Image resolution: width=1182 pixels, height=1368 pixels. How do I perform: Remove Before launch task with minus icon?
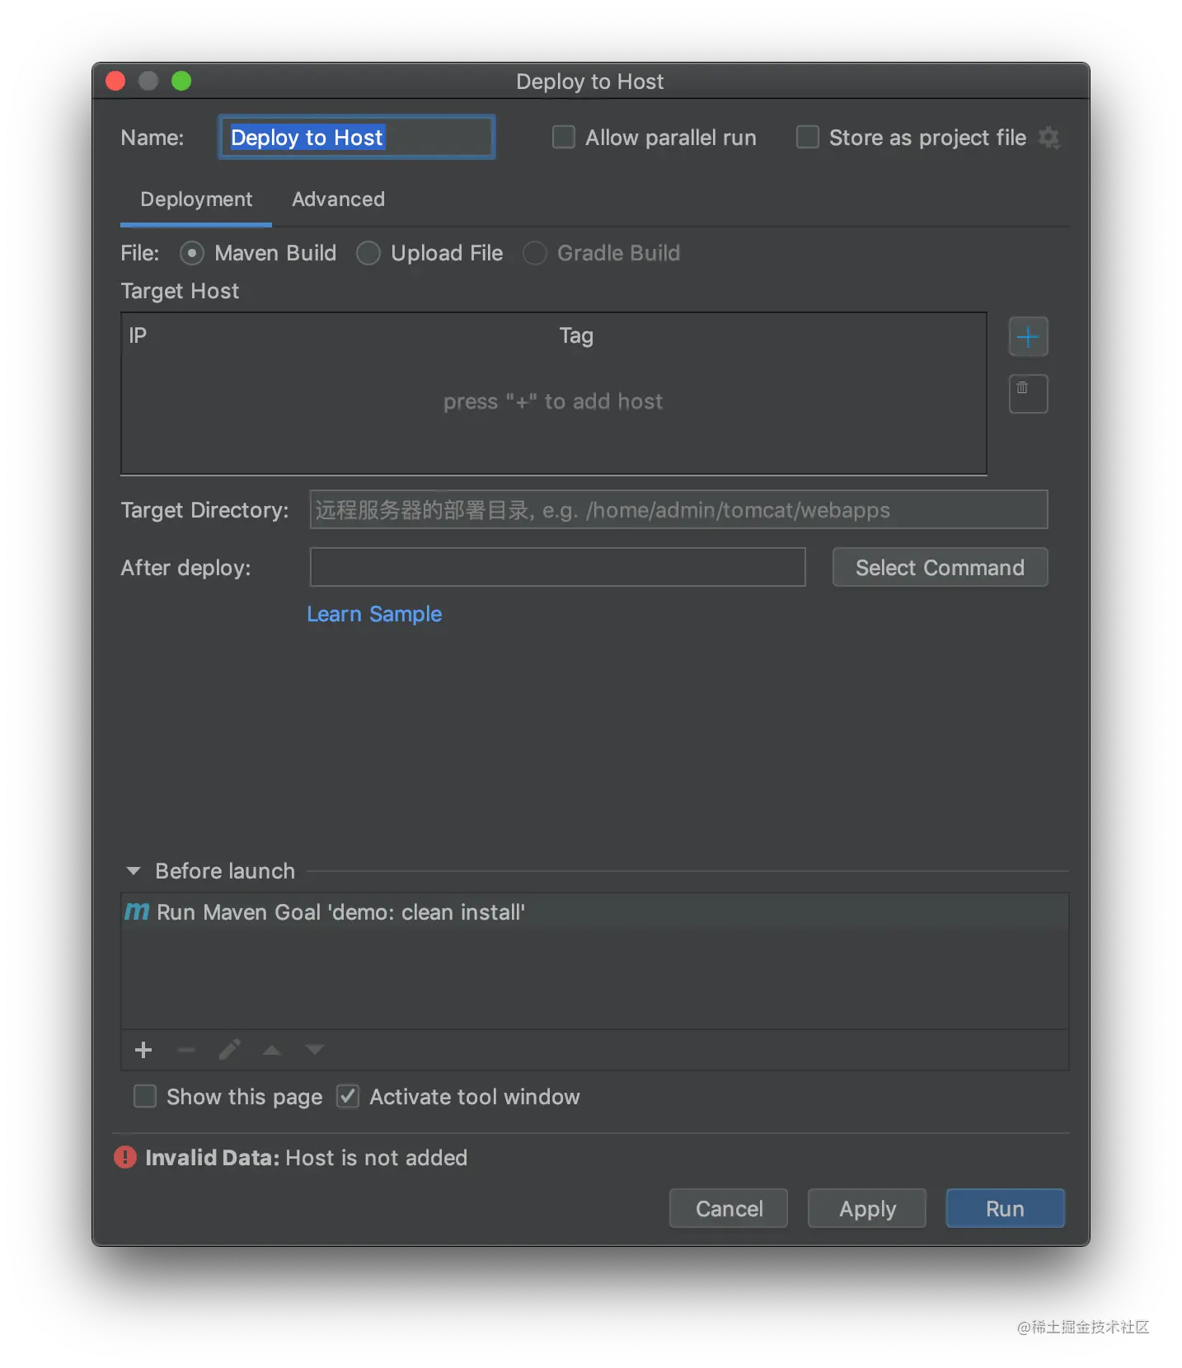(x=186, y=1050)
